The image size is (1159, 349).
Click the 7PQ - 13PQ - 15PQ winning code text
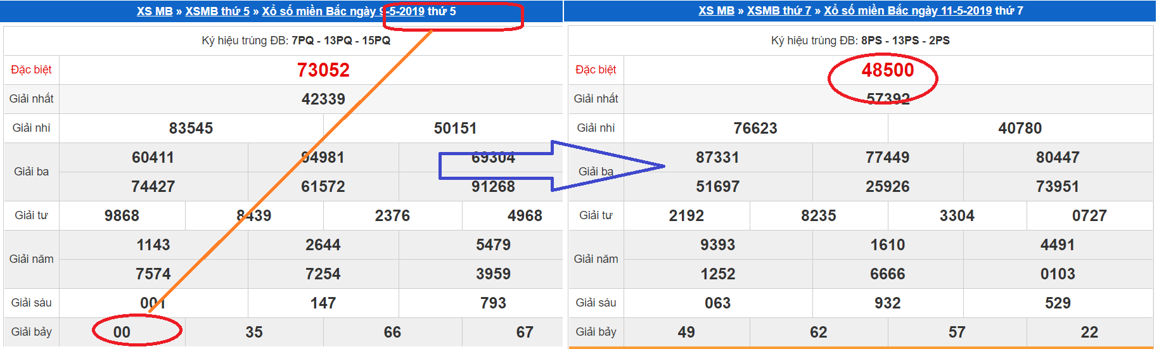coord(341,41)
